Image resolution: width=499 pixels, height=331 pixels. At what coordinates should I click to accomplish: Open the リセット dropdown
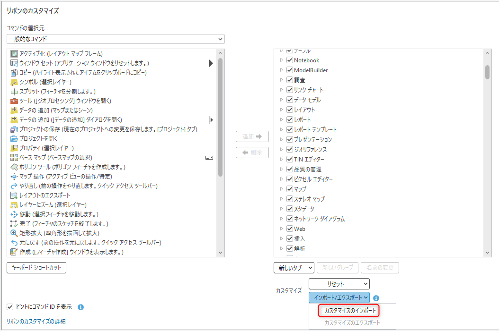(339, 284)
